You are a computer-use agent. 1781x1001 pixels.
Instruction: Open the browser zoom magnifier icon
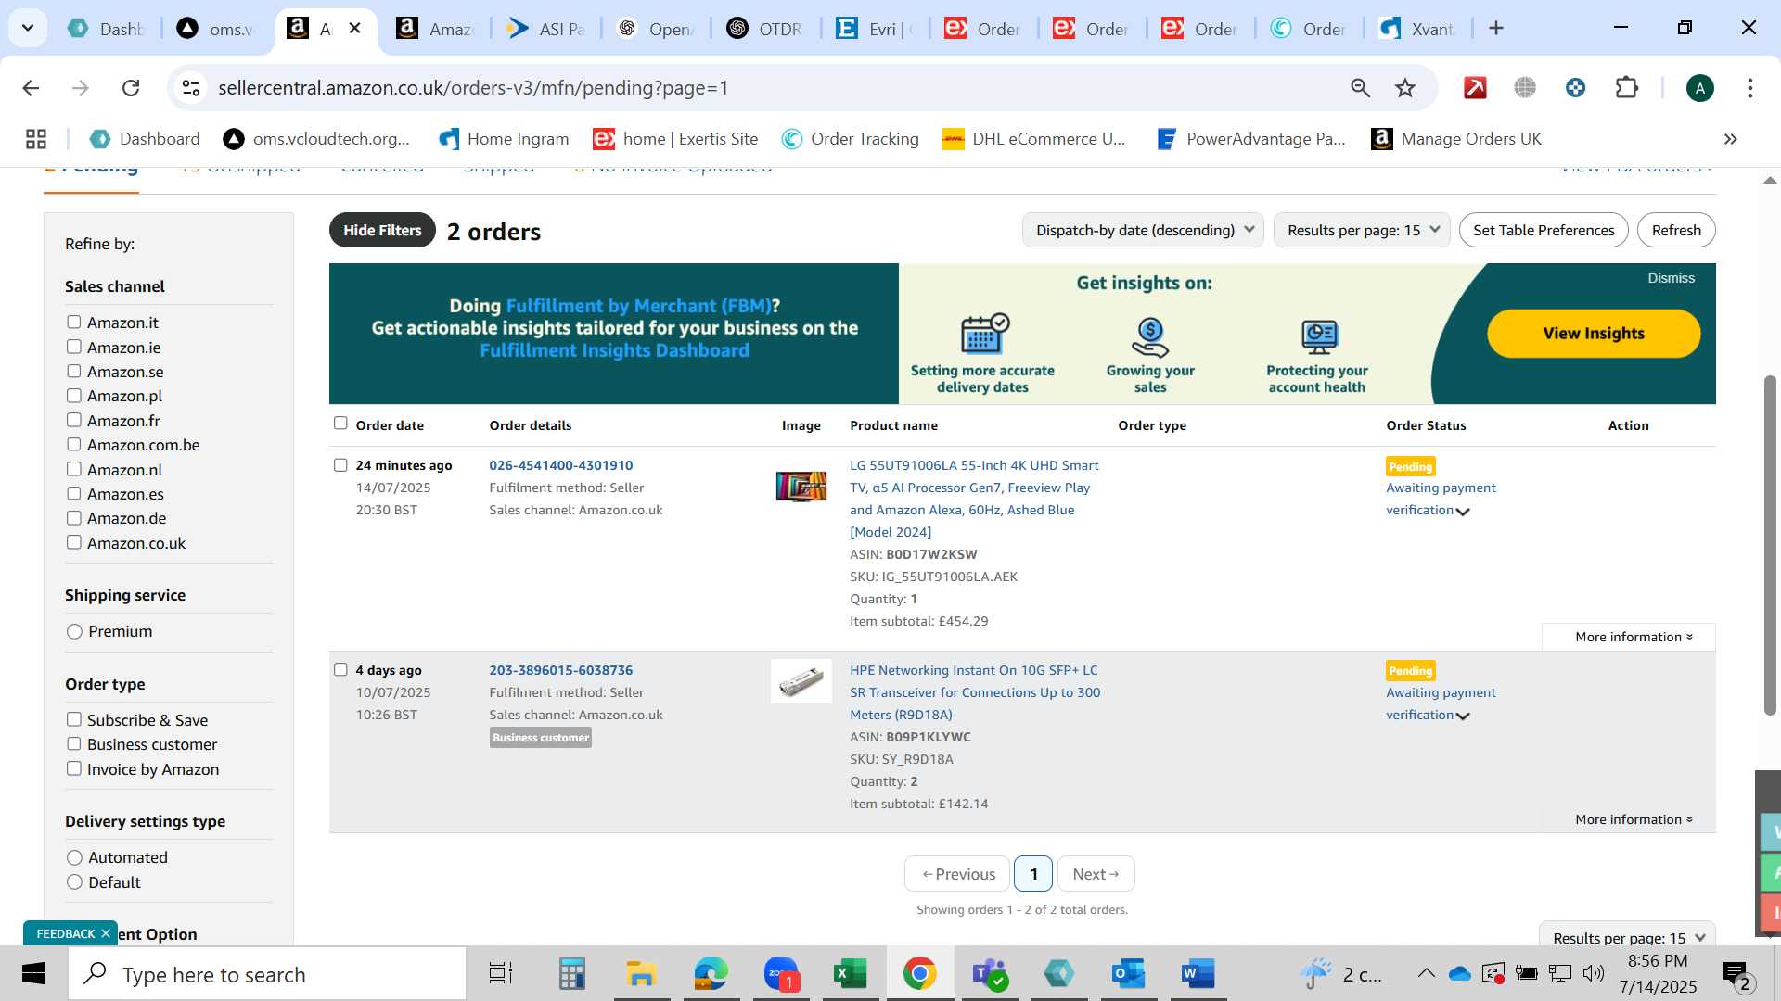(1360, 88)
